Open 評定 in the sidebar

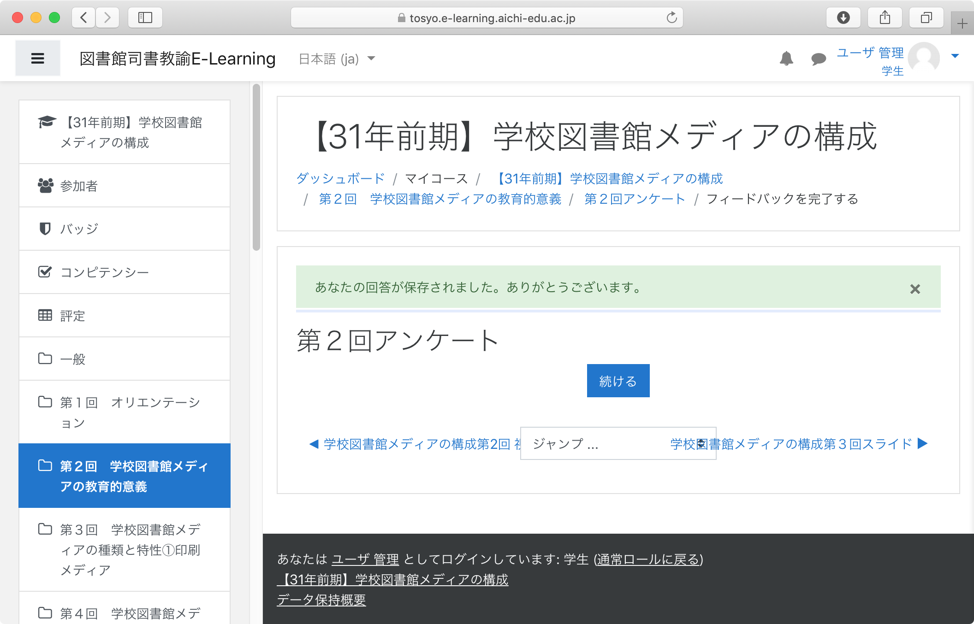click(x=125, y=316)
